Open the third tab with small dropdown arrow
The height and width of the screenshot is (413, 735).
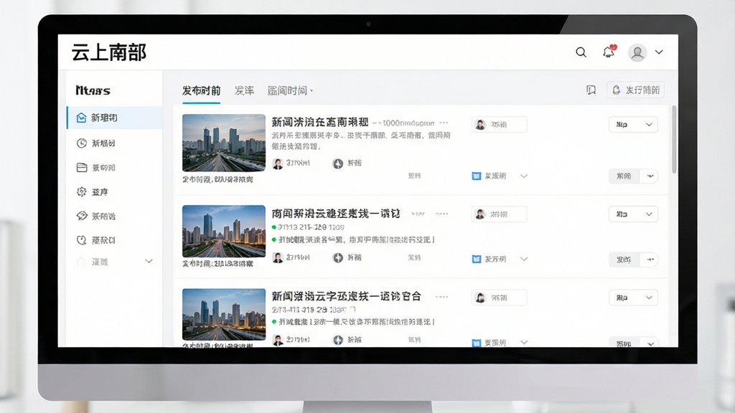[x=290, y=90]
